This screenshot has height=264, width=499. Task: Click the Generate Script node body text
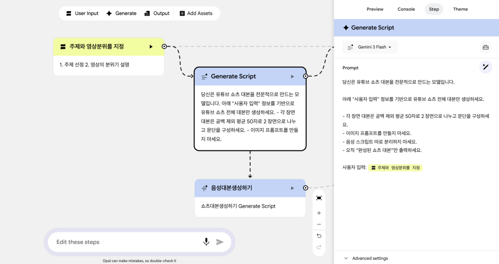250,117
